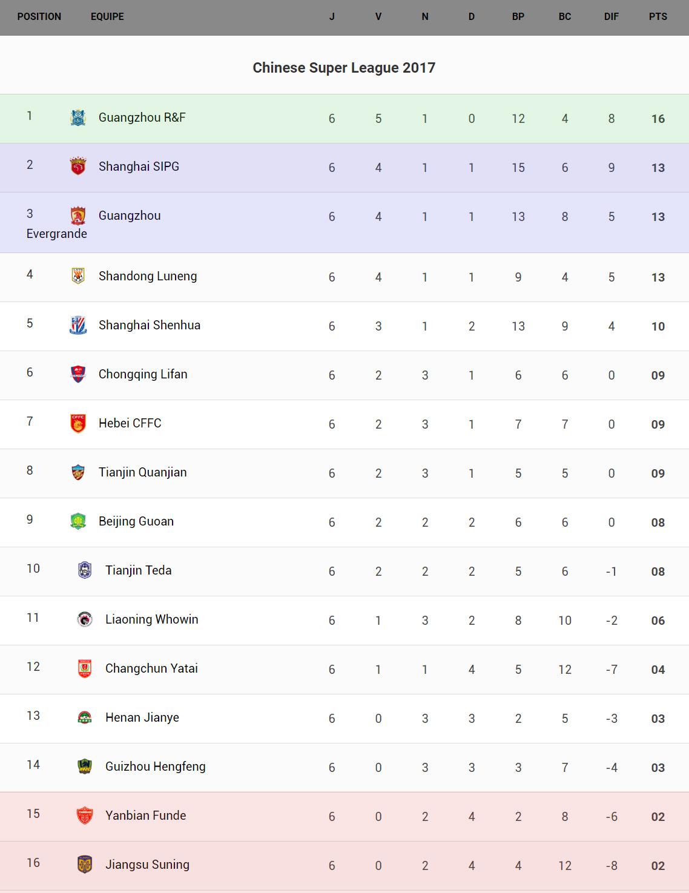Click the Hebei CFFC club badge
Viewport: 689px width, 893px height.
coord(78,423)
